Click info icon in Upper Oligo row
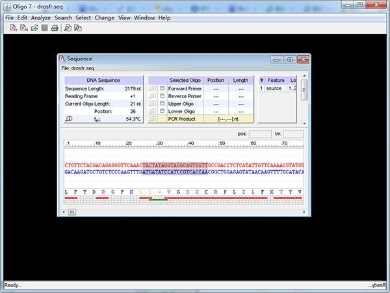Viewport: 390px width, 293px height. pos(153,104)
